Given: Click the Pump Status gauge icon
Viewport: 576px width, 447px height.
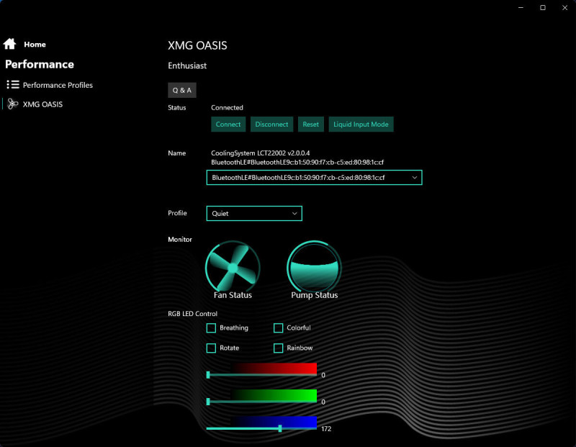Looking at the screenshot, I should pyautogui.click(x=314, y=266).
